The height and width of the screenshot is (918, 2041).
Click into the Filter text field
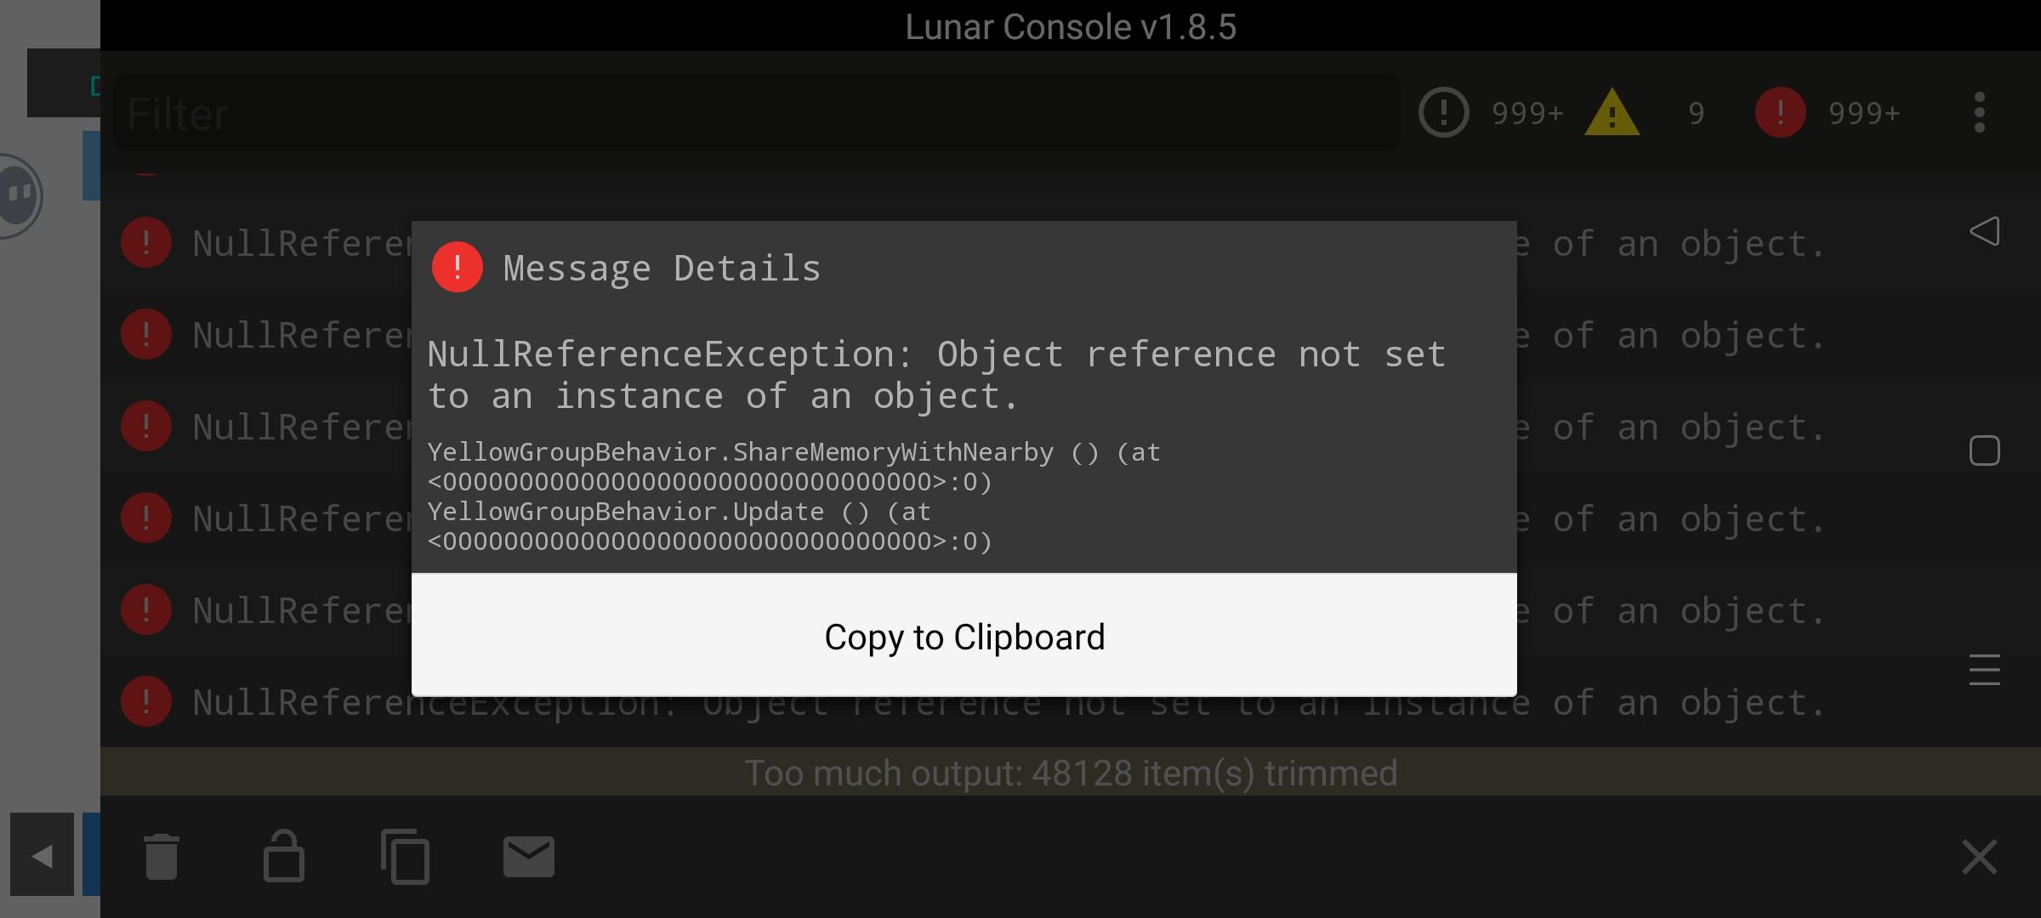[x=757, y=113]
